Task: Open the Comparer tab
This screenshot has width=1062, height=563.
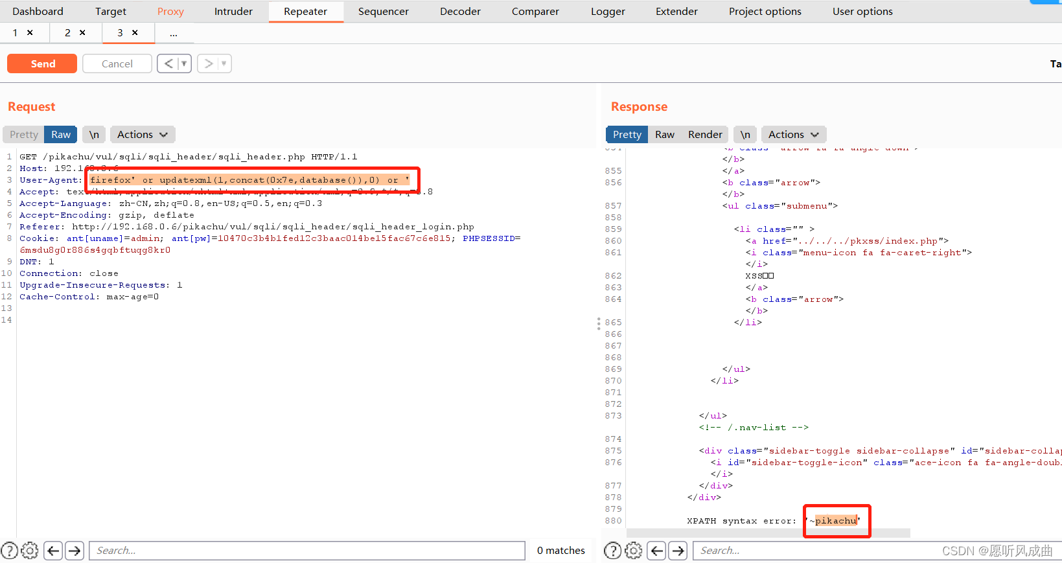Action: point(535,11)
